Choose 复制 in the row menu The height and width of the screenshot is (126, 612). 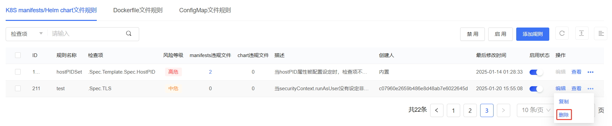click(x=564, y=101)
